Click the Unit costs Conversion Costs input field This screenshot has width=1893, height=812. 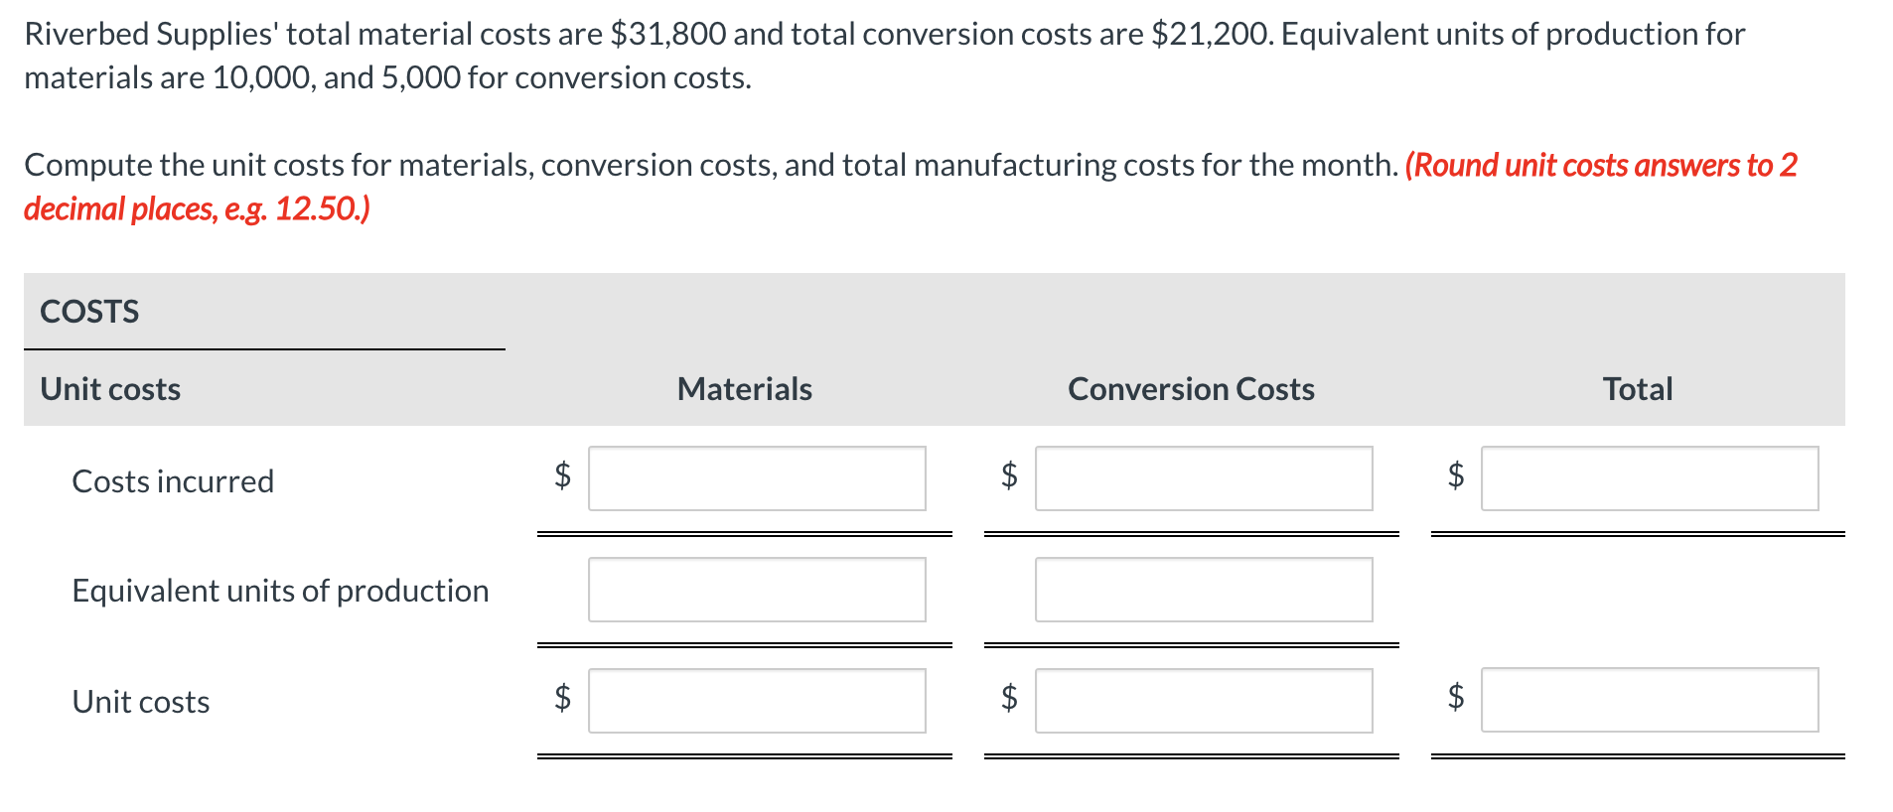[1203, 701]
